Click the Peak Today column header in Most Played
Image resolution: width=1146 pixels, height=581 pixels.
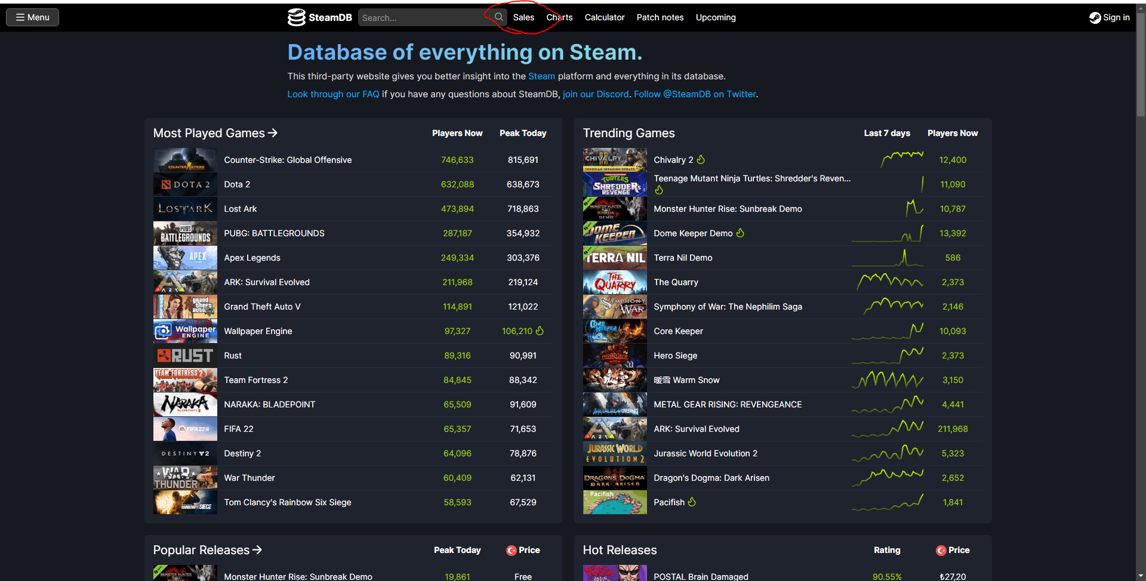tap(523, 133)
